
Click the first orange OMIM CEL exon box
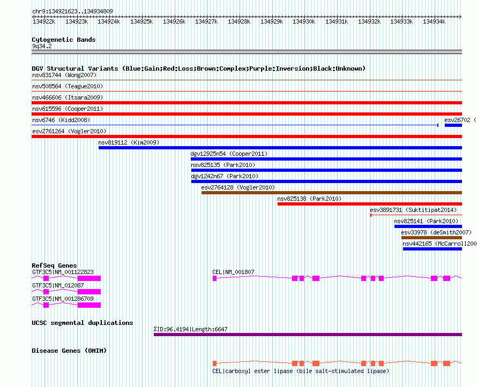[214, 363]
